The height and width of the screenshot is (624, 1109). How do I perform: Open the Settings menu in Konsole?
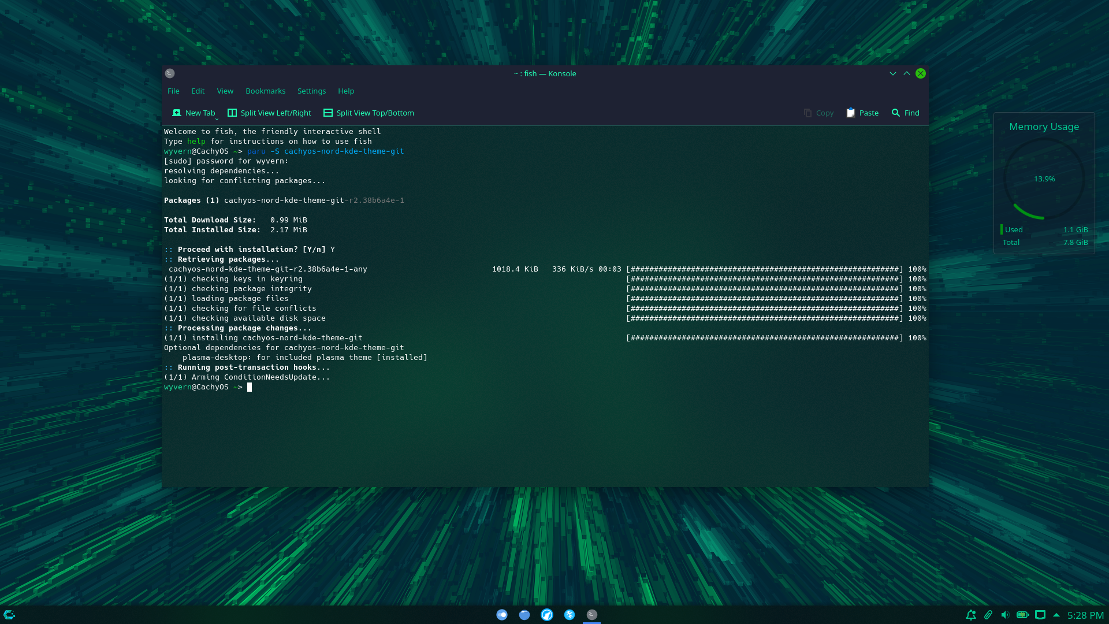pos(311,91)
